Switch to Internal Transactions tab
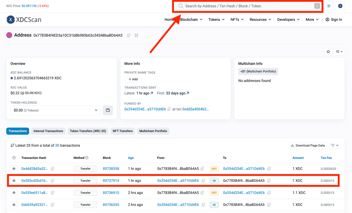Screen dimensions: 352x213 pos(48,131)
